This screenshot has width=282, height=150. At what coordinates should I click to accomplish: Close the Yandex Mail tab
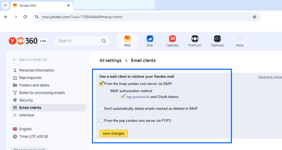pos(68,5)
